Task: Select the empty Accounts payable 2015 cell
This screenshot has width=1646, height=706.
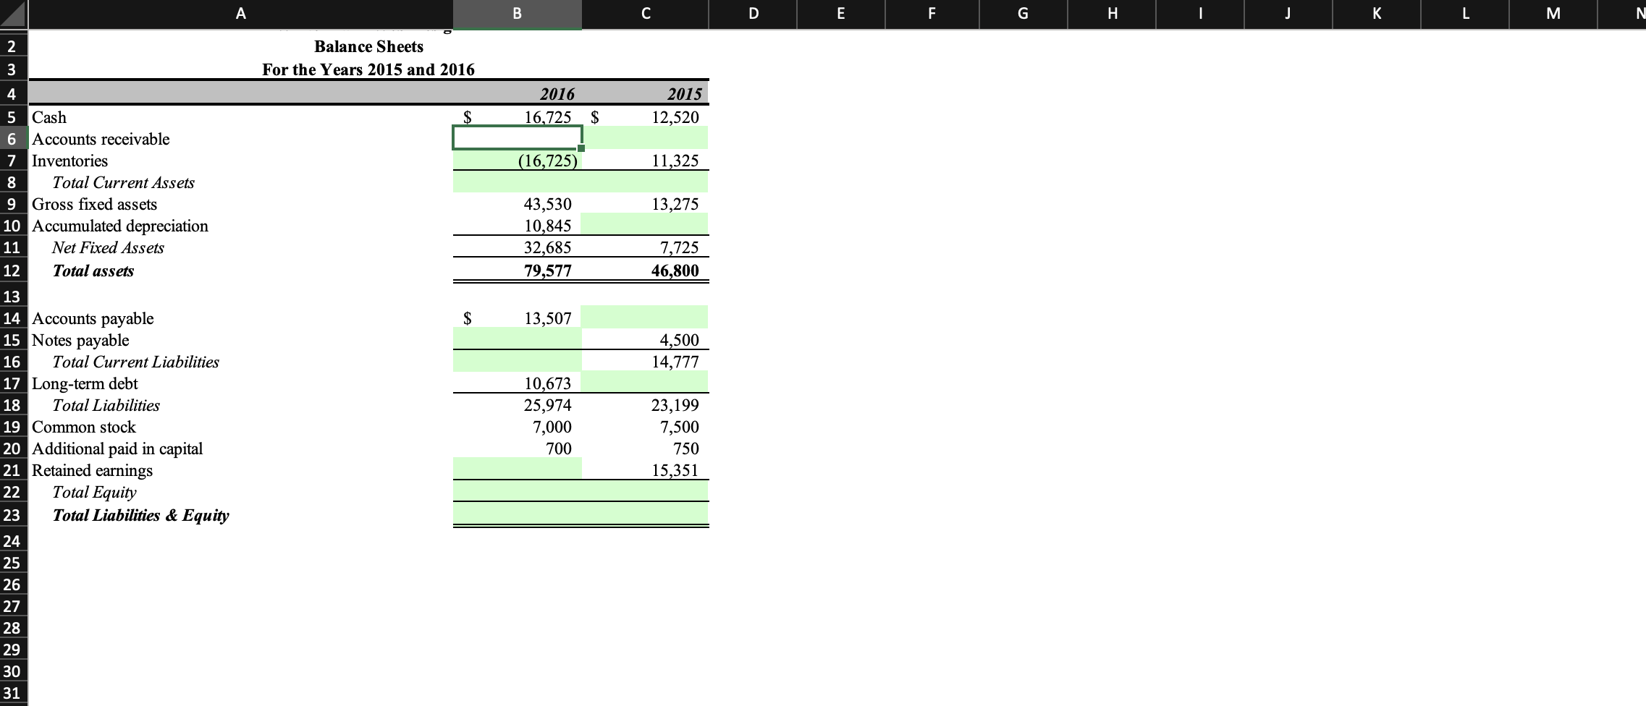Action: pos(646,318)
